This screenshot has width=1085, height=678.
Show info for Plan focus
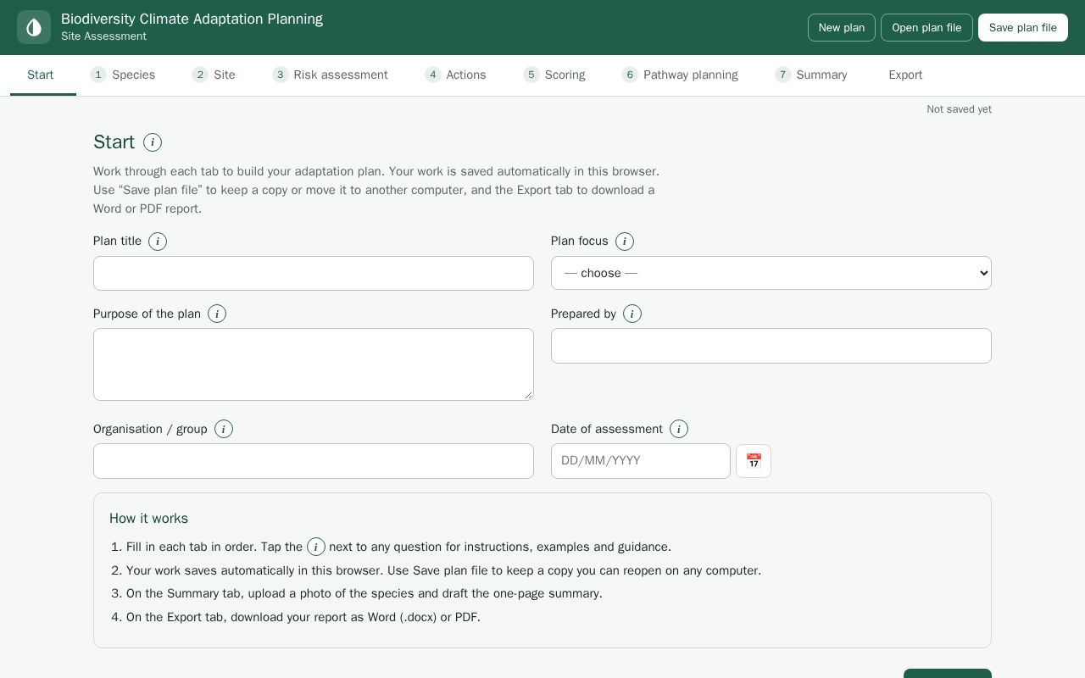(x=625, y=242)
